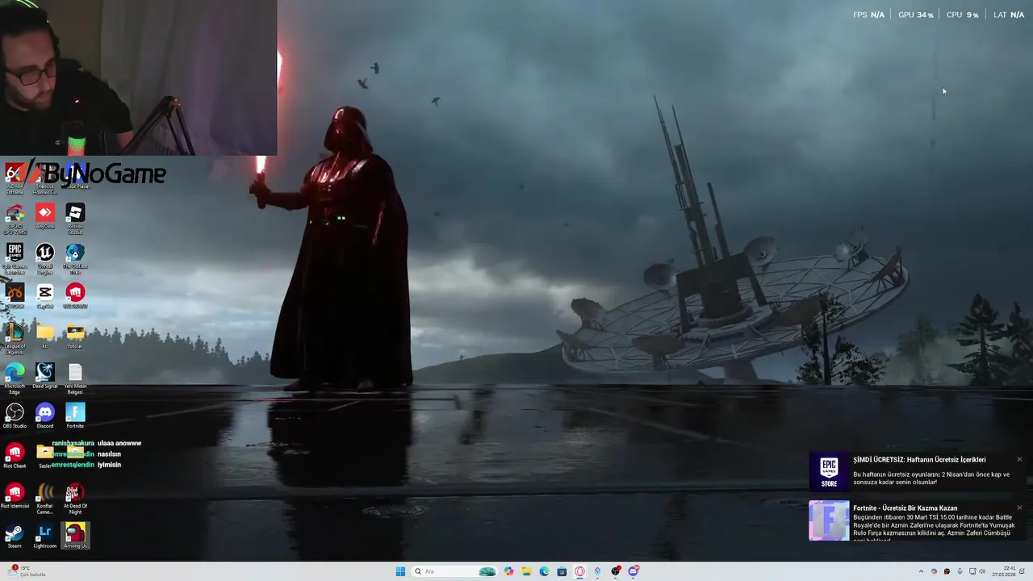Click the CPU 9% overlay readout
1033x581 pixels.
(962, 15)
